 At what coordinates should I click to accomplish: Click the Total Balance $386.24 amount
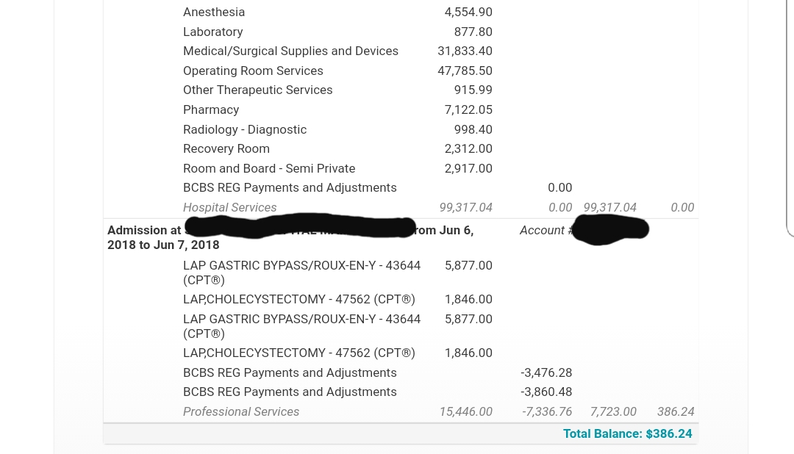click(x=627, y=433)
